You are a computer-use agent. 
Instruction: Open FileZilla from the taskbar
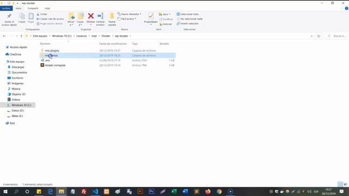coord(84,192)
